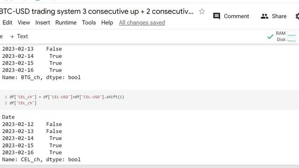This screenshot has width=299, height=168.
Task: Open the Tools menu
Action: tap(89, 23)
